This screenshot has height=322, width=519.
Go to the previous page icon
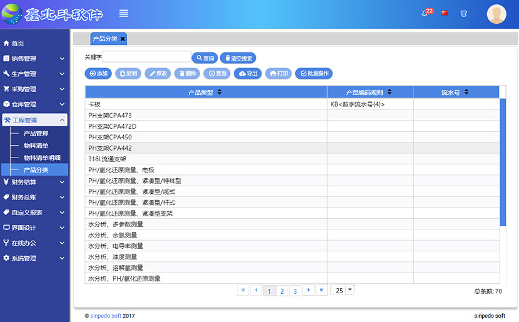256,290
